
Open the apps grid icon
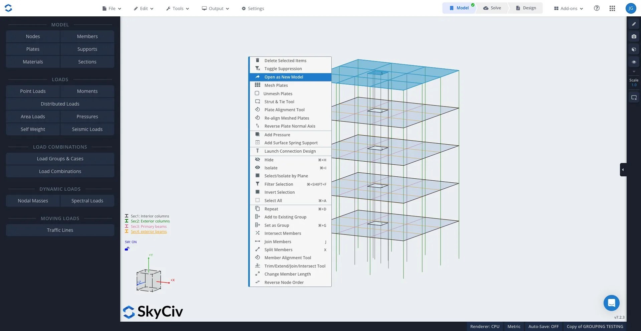click(x=612, y=8)
